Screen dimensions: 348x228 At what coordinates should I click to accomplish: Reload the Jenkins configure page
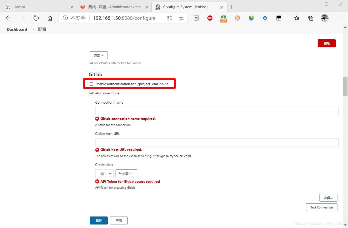coord(36,18)
